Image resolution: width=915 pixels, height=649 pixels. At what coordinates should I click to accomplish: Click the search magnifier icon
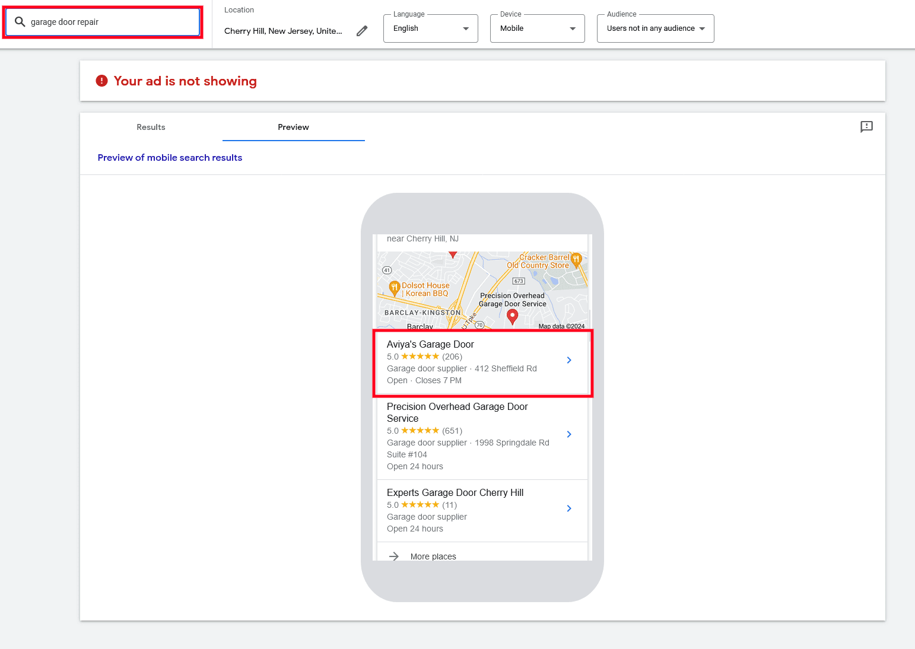point(20,22)
